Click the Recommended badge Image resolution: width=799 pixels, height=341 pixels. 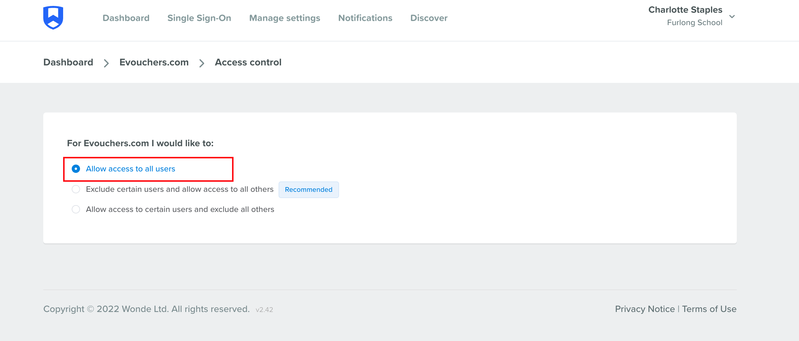point(309,189)
